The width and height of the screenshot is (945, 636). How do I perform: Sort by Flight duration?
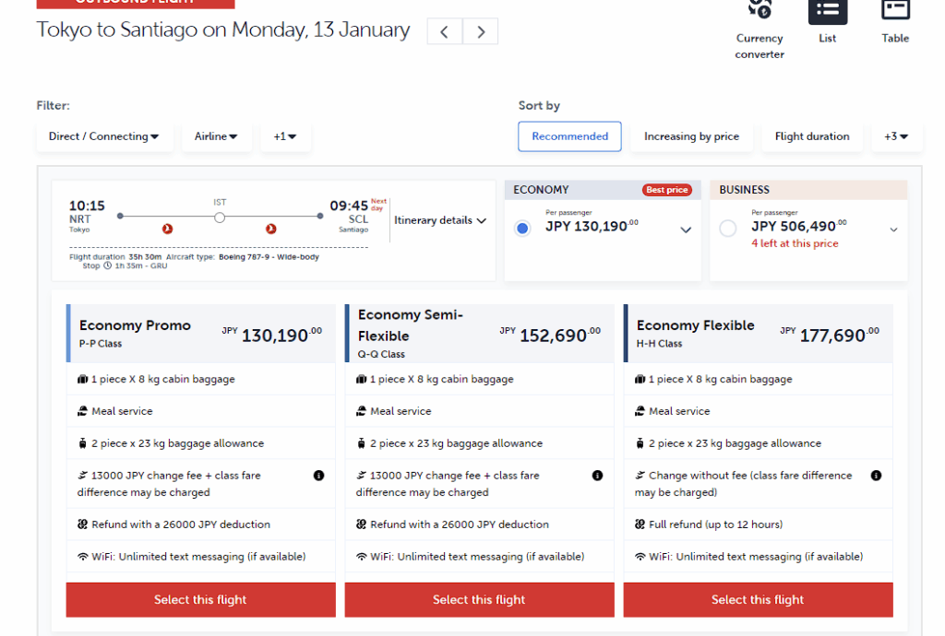point(812,136)
